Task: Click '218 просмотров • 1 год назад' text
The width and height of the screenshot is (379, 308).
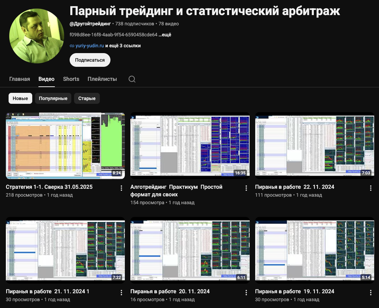Action: pos(39,195)
